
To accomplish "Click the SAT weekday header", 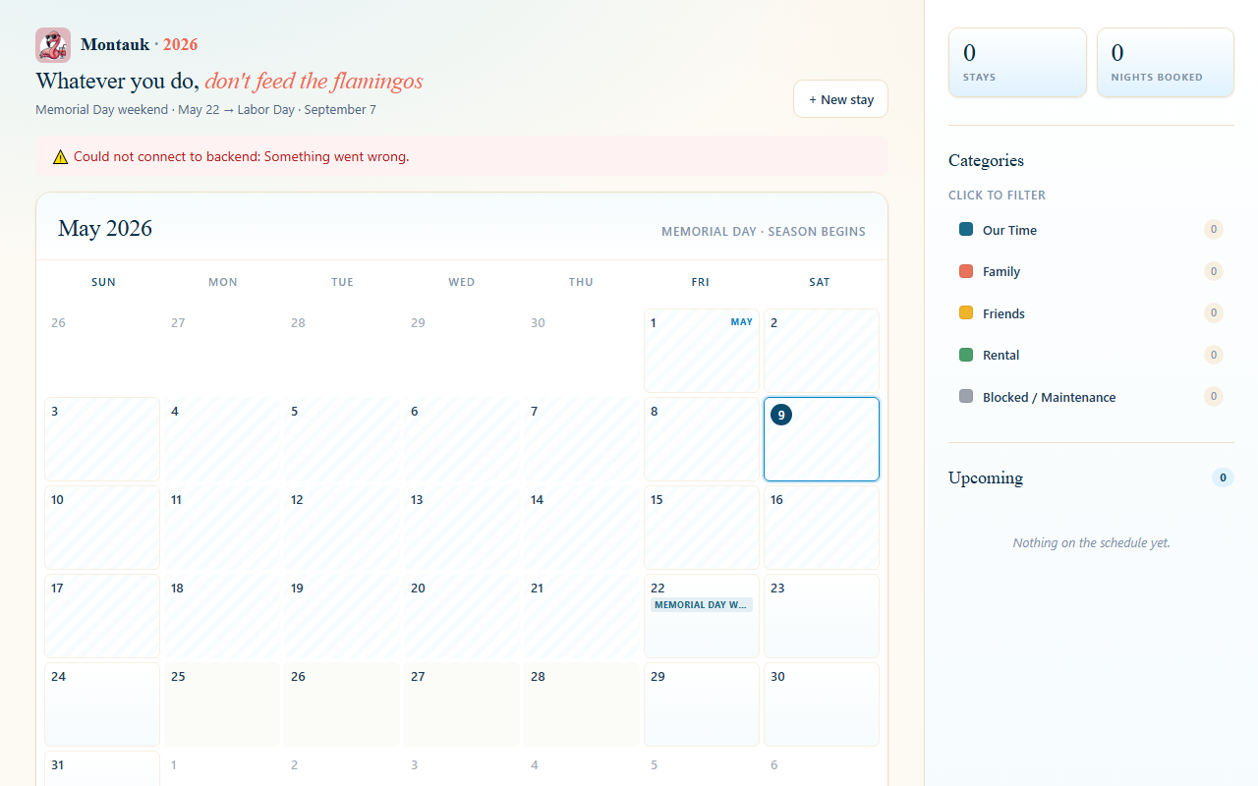I will (x=820, y=282).
